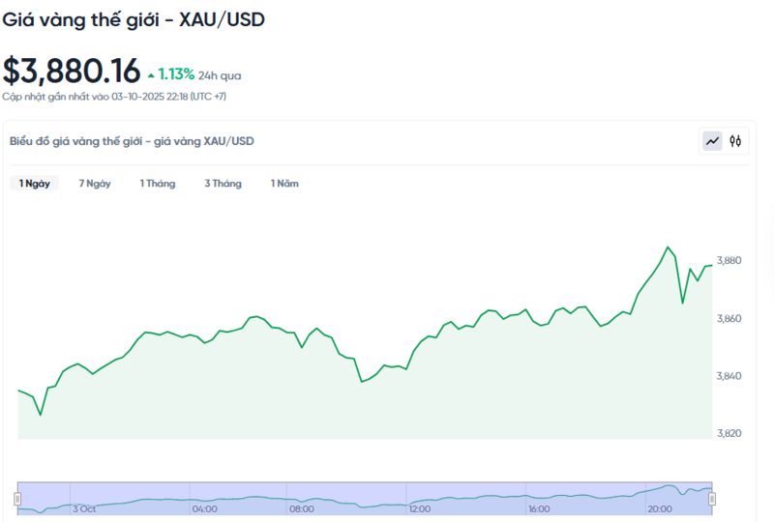
Task: Click the 3 Oct label in the navigator
Action: 83,508
